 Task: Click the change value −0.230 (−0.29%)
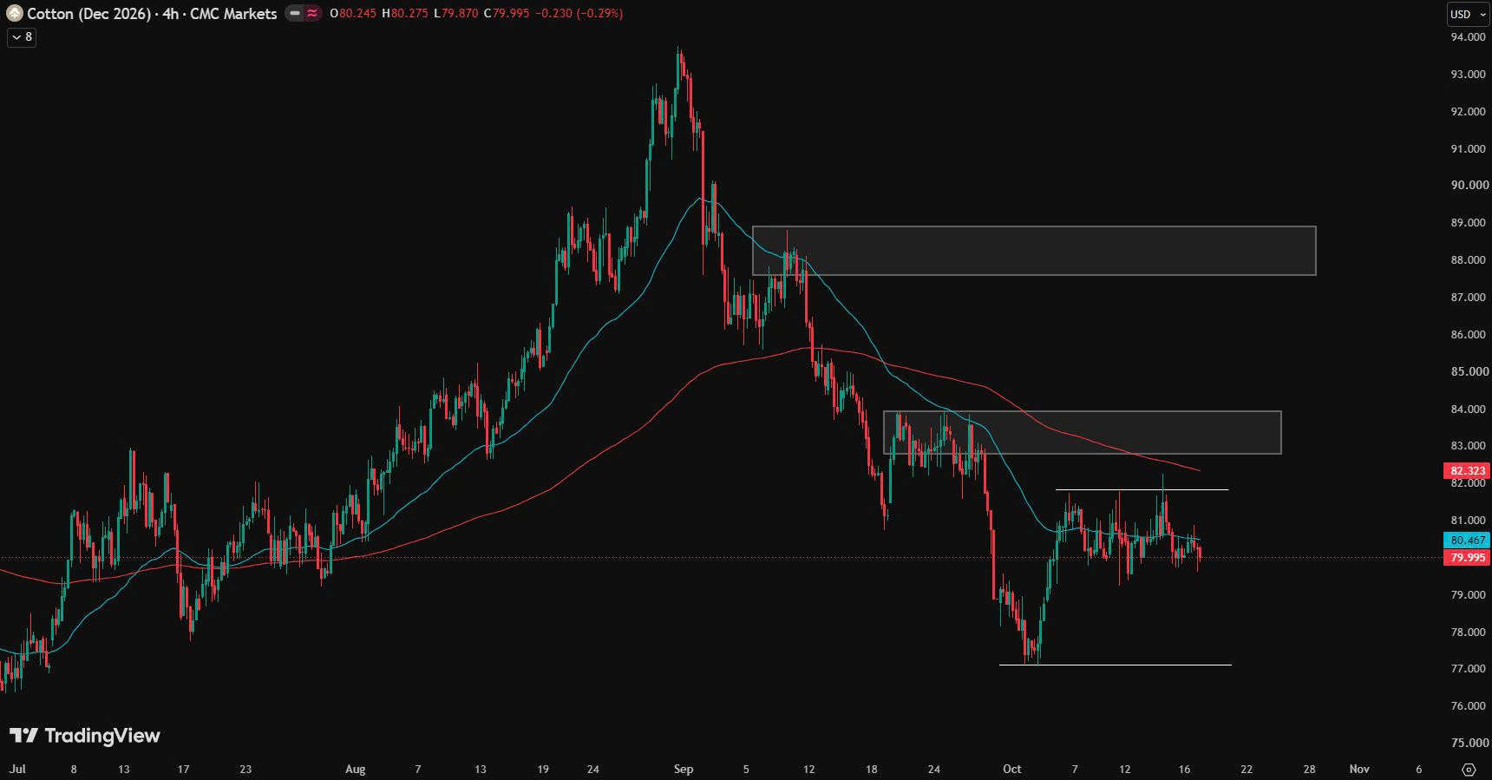579,14
